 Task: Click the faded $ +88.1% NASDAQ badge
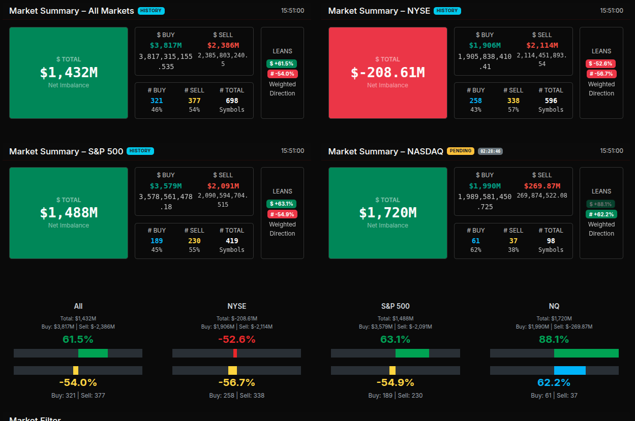601,204
